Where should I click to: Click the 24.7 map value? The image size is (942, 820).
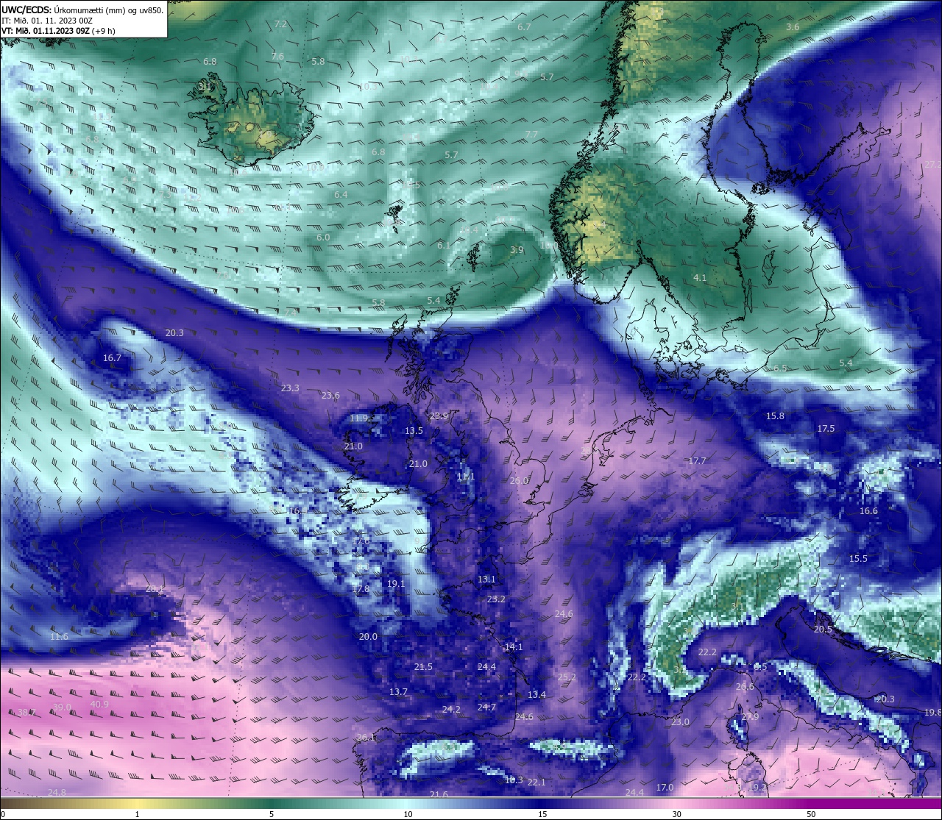tap(486, 707)
